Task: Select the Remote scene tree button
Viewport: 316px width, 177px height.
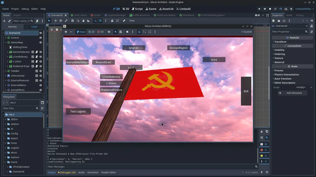Action: click(12, 27)
